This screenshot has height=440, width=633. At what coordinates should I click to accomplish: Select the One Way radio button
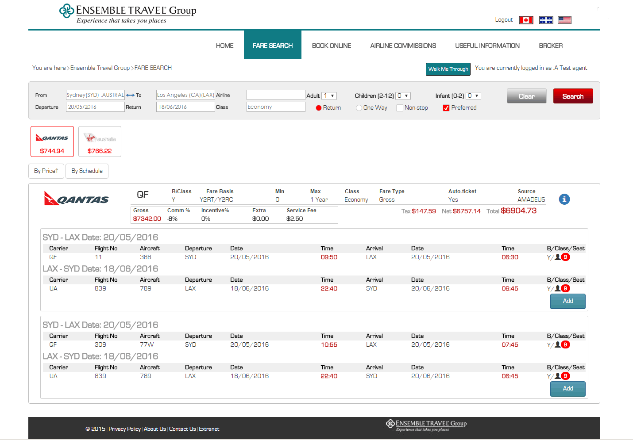pyautogui.click(x=359, y=108)
